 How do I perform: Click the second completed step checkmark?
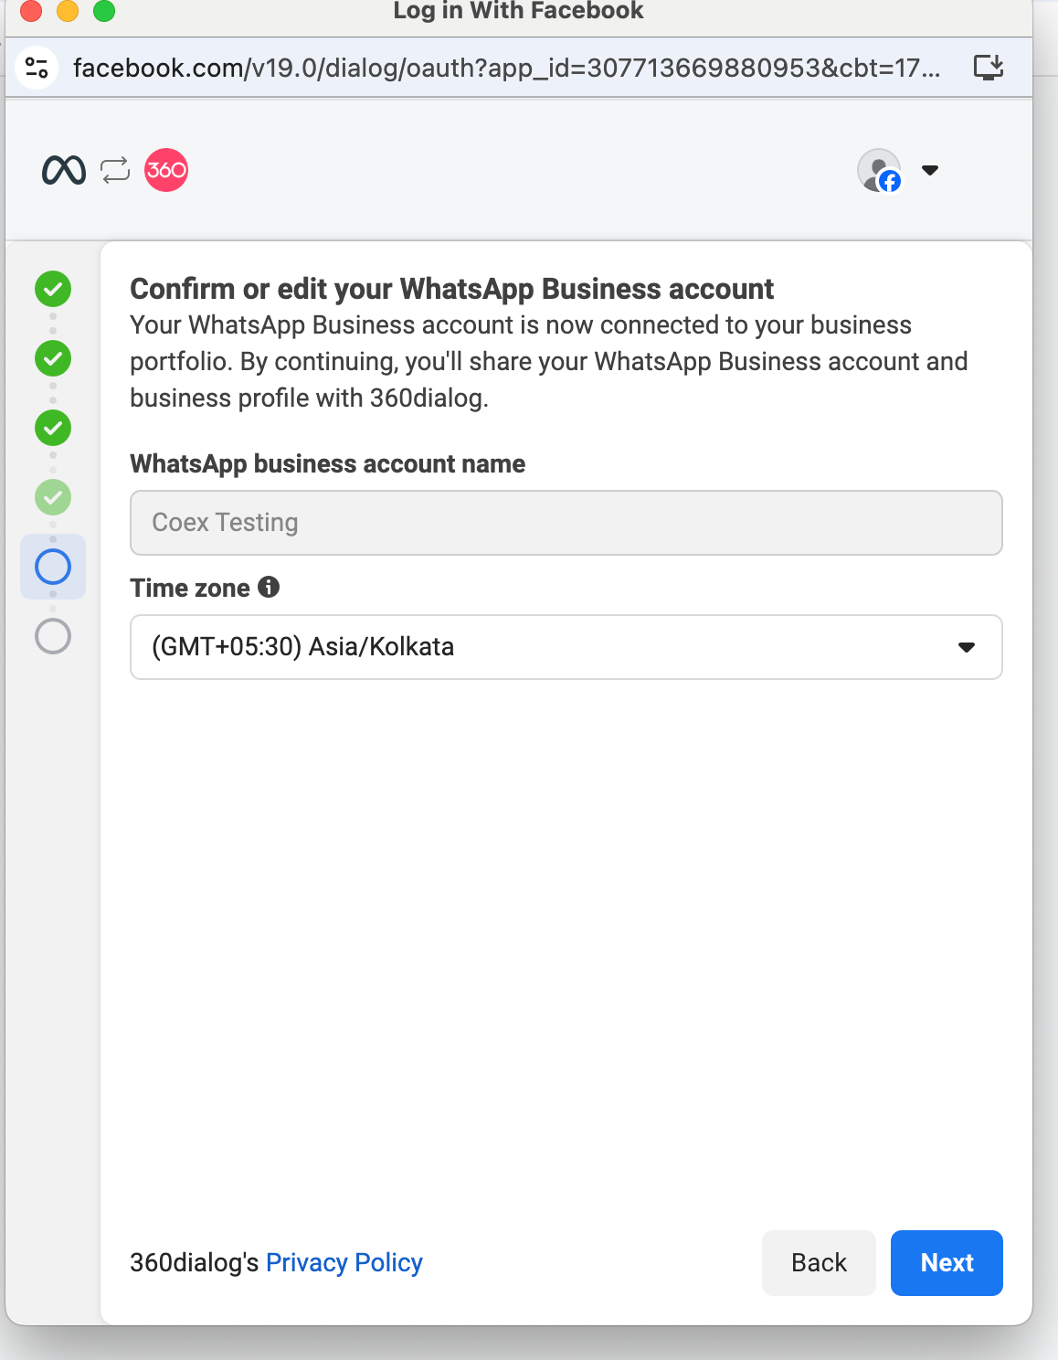(53, 358)
